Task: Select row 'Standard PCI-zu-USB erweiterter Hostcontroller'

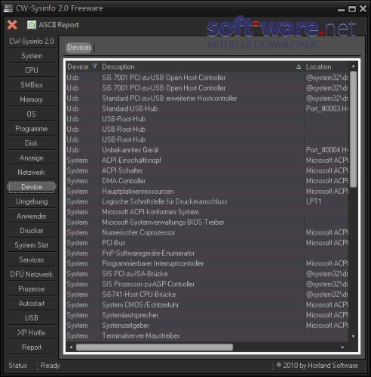Action: click(207, 98)
